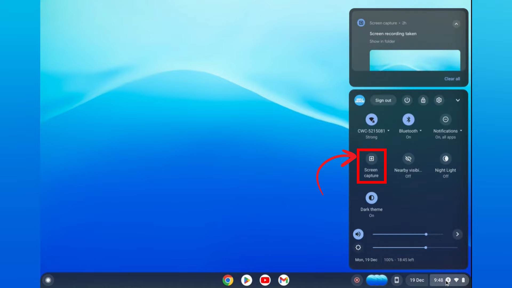This screenshot has height=288, width=512.
Task: Collapse the Screen capture notification
Action: coord(456,24)
